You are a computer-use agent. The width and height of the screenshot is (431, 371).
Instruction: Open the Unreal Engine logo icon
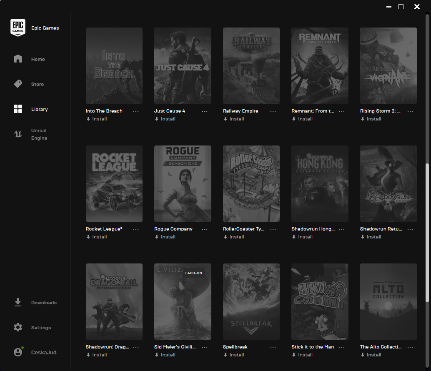click(18, 134)
